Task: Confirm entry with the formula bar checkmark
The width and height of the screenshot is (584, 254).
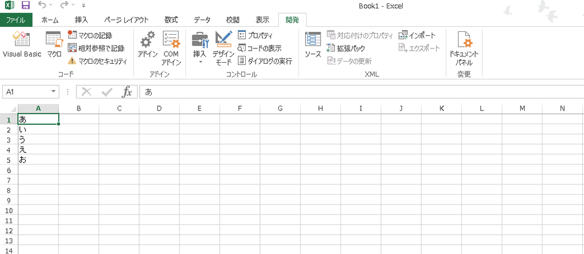Action: pyautogui.click(x=107, y=92)
